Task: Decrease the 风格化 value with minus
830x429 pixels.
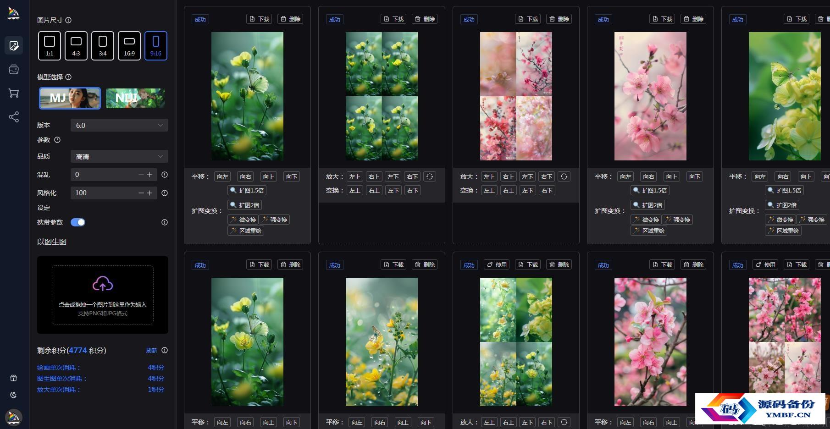Action: click(141, 193)
